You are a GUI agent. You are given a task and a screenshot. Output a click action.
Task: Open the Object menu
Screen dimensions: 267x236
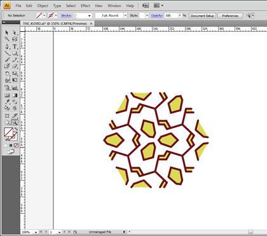43,6
